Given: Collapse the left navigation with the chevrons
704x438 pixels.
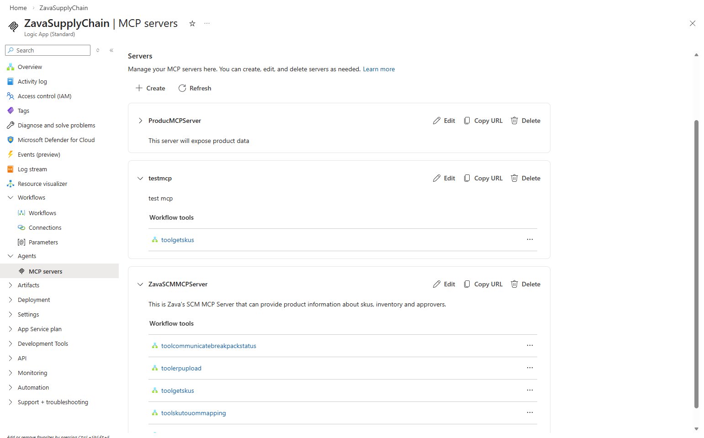Looking at the screenshot, I should (111, 50).
